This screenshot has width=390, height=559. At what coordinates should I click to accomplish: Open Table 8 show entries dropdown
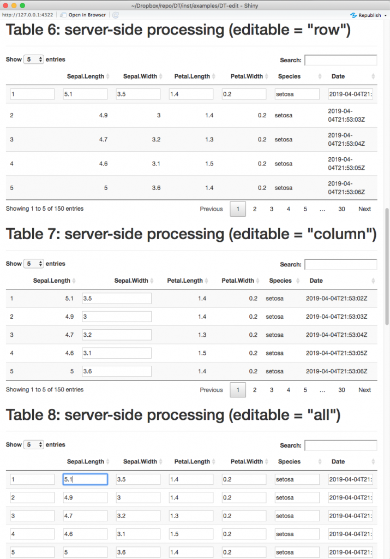pyautogui.click(x=33, y=445)
